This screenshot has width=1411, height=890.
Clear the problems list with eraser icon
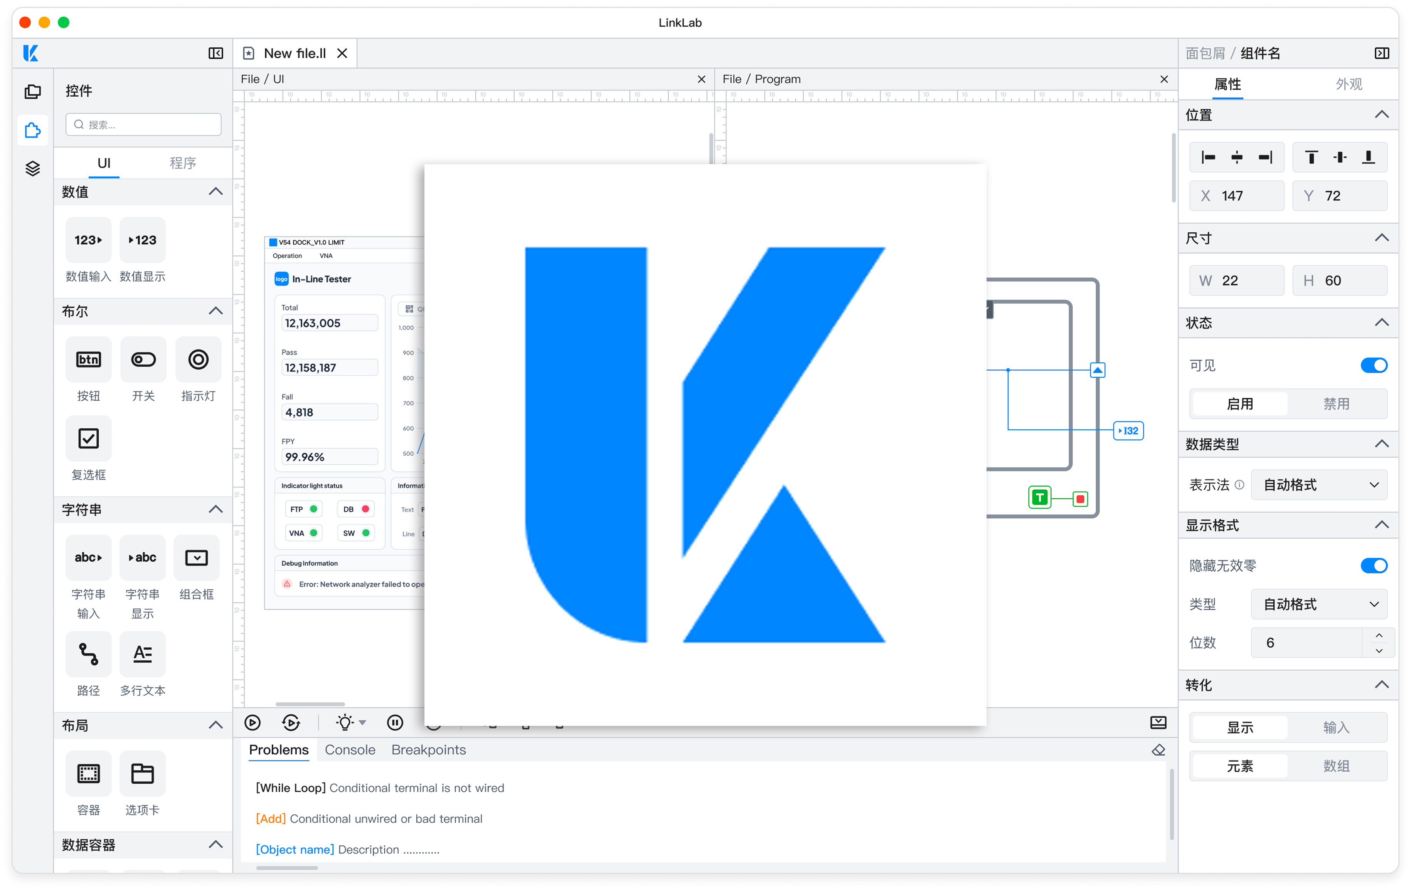[1158, 750]
